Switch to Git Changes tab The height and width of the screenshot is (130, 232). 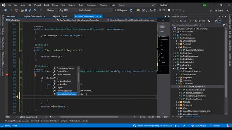177,117
